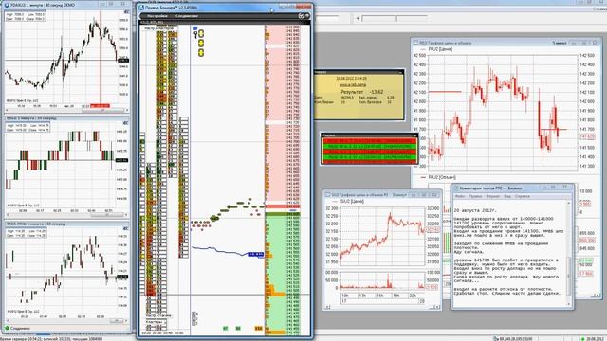Click the Привод Бондаря title bar app icon

[x=141, y=8]
